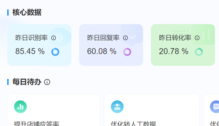Screen dimensions: 219x126
Task: Click info icon beside 昨日回复率
Action: [x=125, y=38]
